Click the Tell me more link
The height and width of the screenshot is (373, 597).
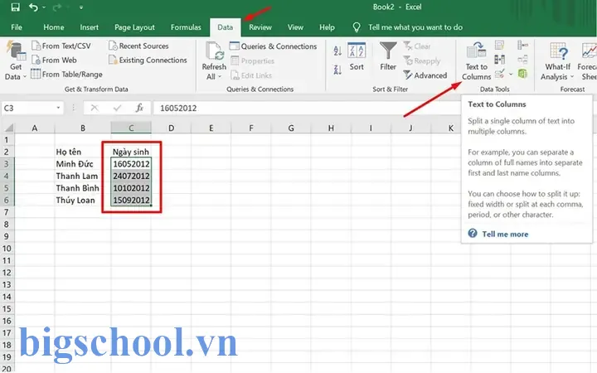(x=505, y=234)
